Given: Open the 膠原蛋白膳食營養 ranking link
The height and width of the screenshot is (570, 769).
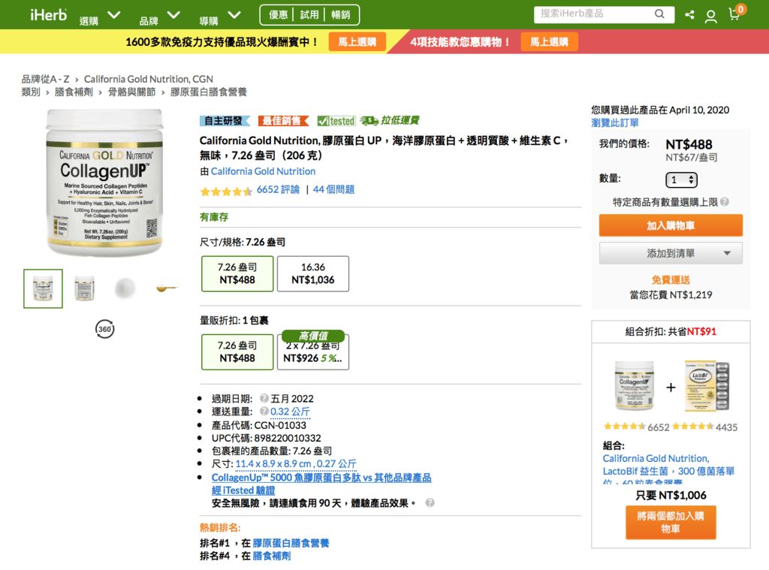Looking at the screenshot, I should click(291, 543).
